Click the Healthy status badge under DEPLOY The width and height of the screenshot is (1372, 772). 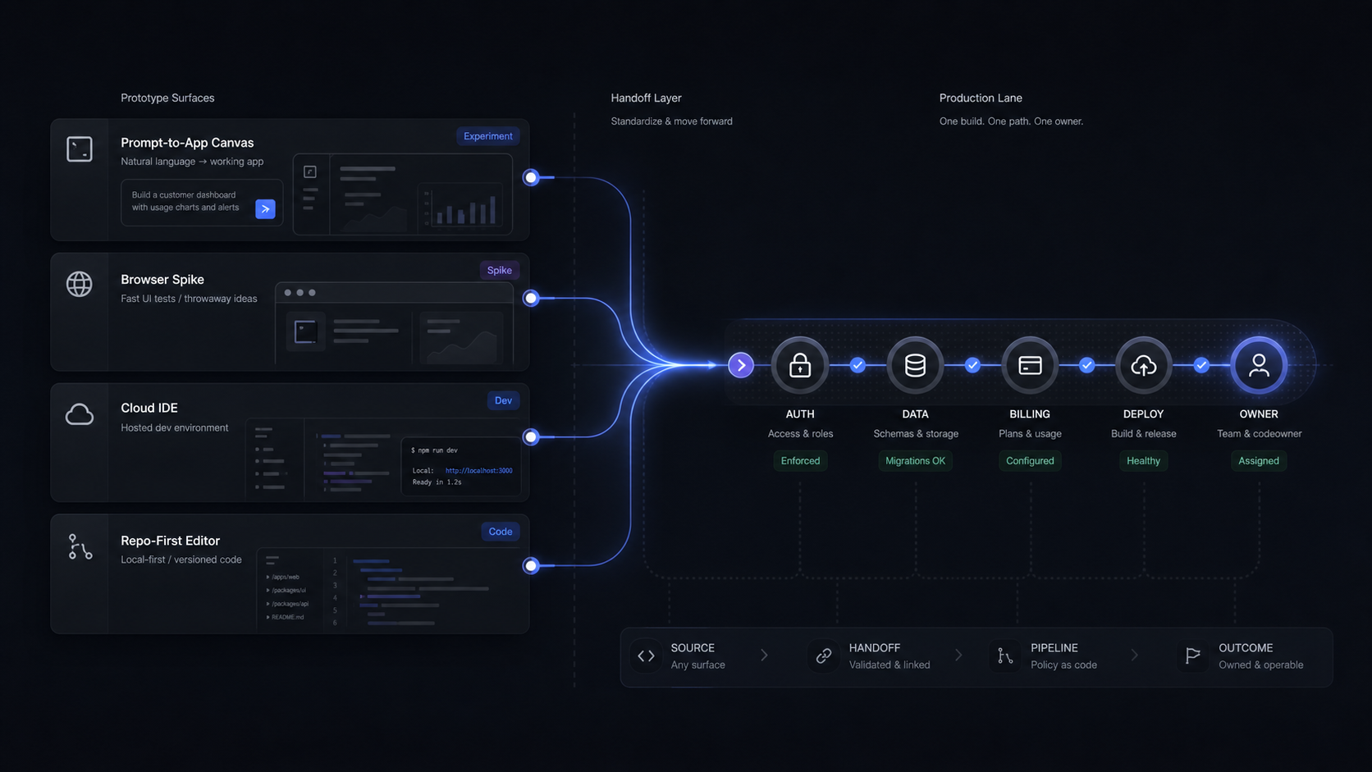[x=1144, y=461]
